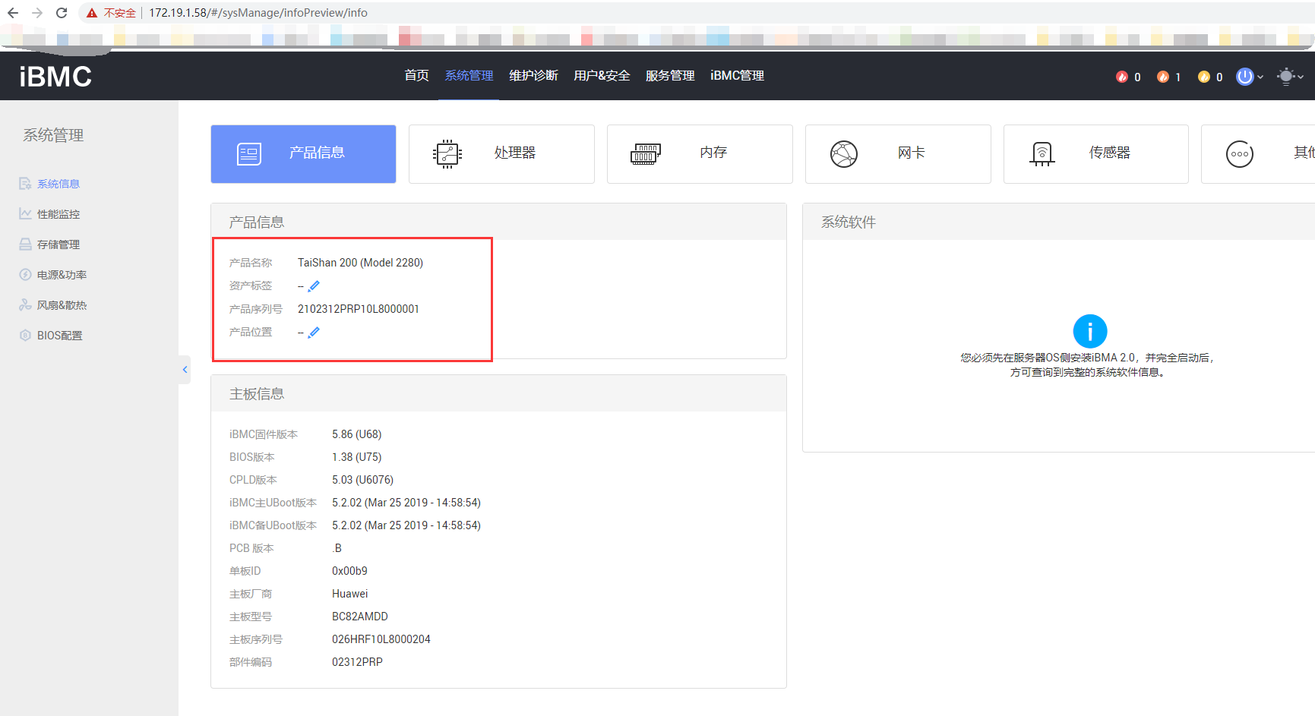View minor alarms yellow icon
Screen dimensions: 1315x716
(1204, 77)
